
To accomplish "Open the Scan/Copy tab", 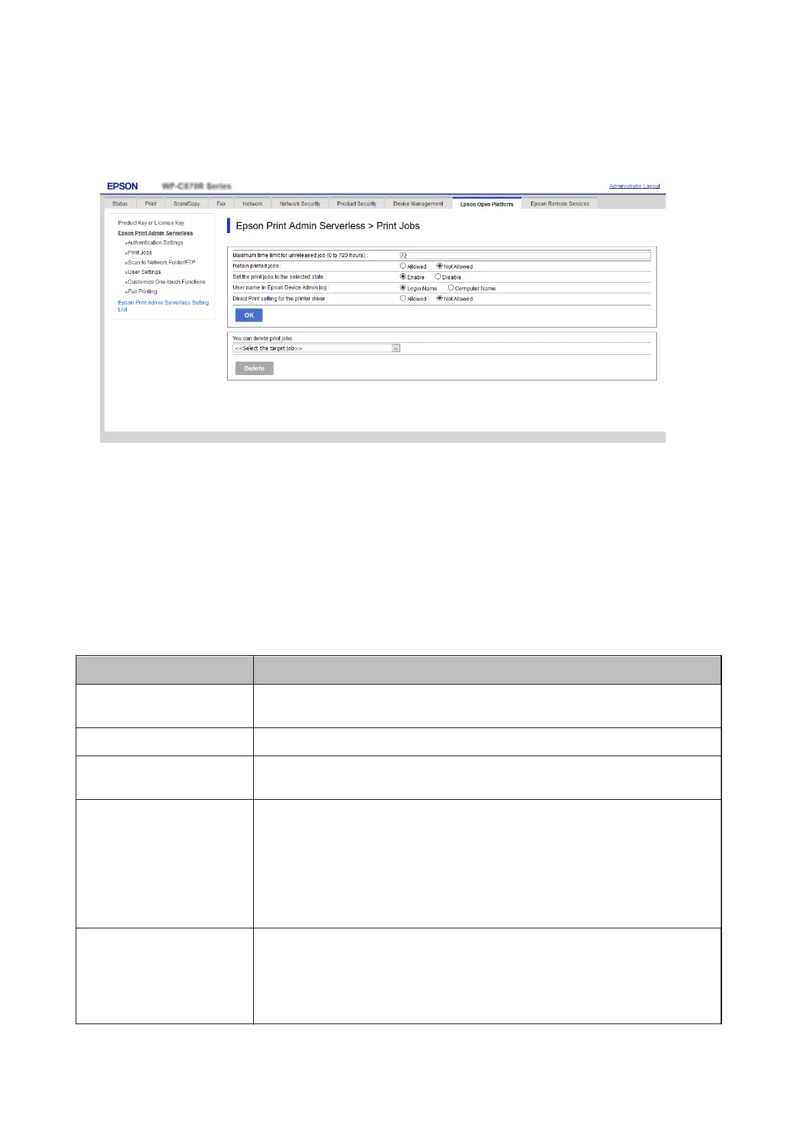I will point(186,204).
